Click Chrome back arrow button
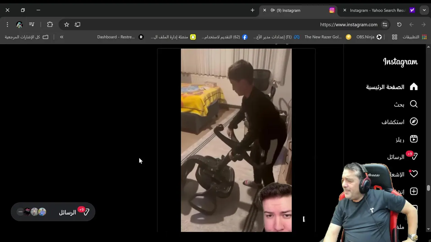 tap(424, 25)
